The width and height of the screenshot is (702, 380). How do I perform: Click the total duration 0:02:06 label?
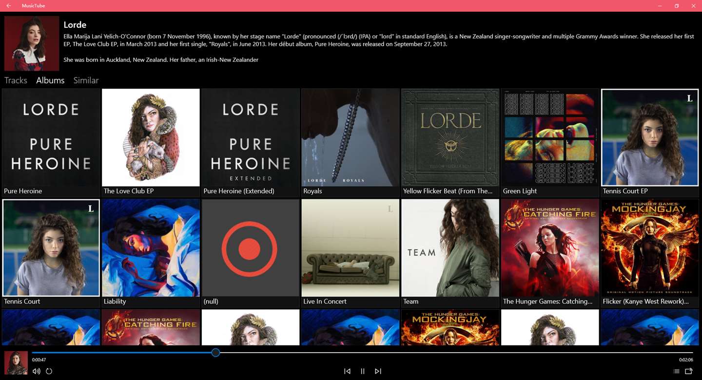pos(686,360)
